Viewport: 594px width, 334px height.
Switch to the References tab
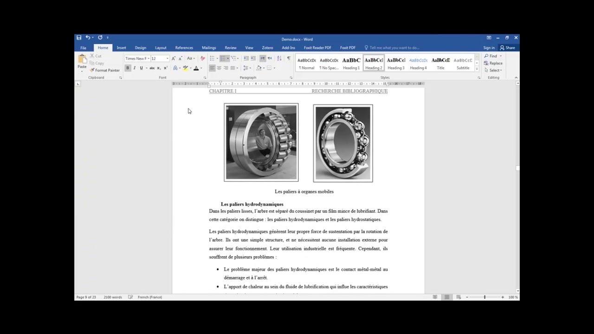184,48
